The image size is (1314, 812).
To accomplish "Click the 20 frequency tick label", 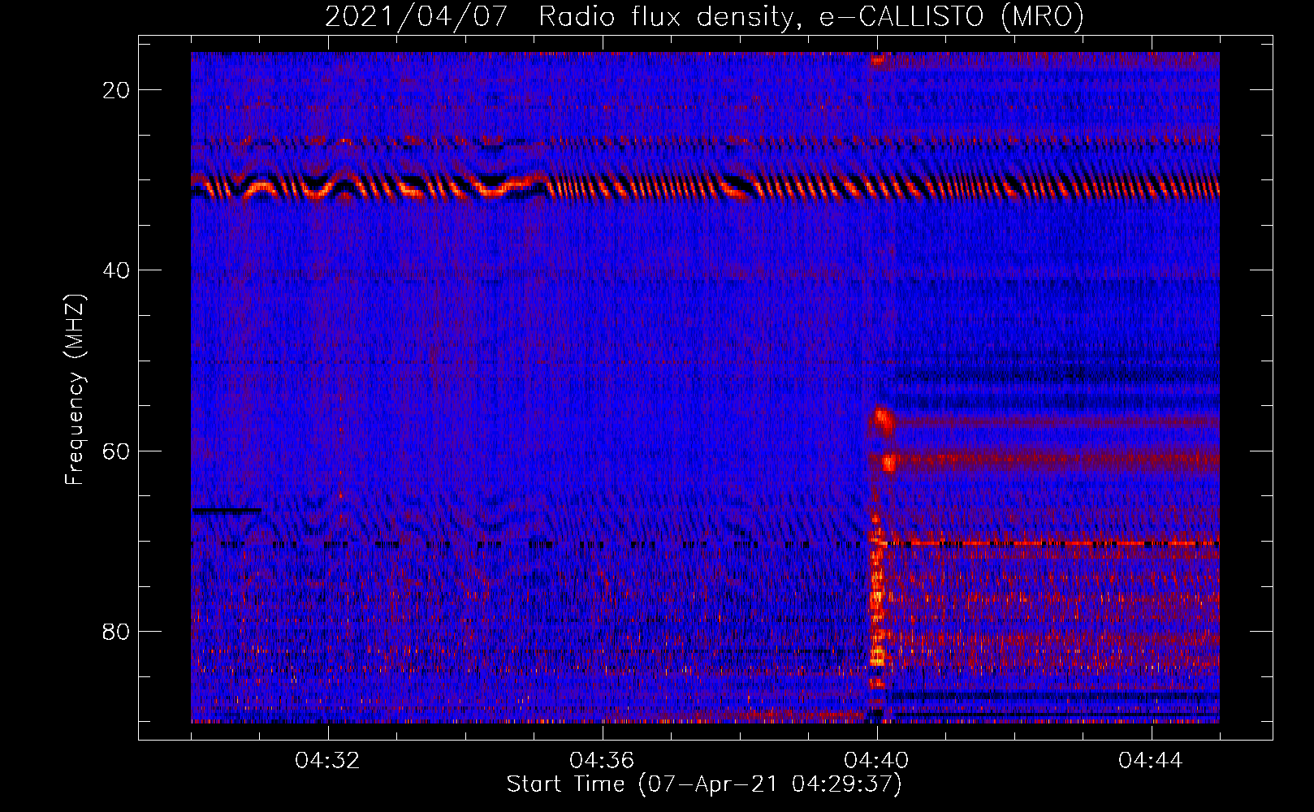I will click(x=116, y=90).
